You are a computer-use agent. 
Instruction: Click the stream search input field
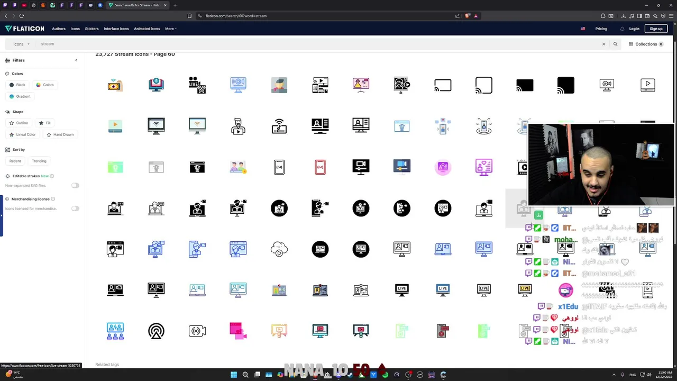tap(317, 44)
